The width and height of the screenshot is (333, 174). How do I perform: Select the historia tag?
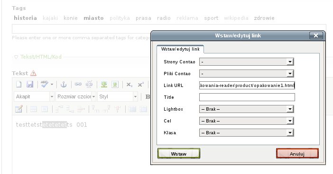(25, 18)
